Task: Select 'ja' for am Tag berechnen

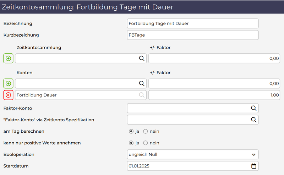Action: pyautogui.click(x=131, y=131)
